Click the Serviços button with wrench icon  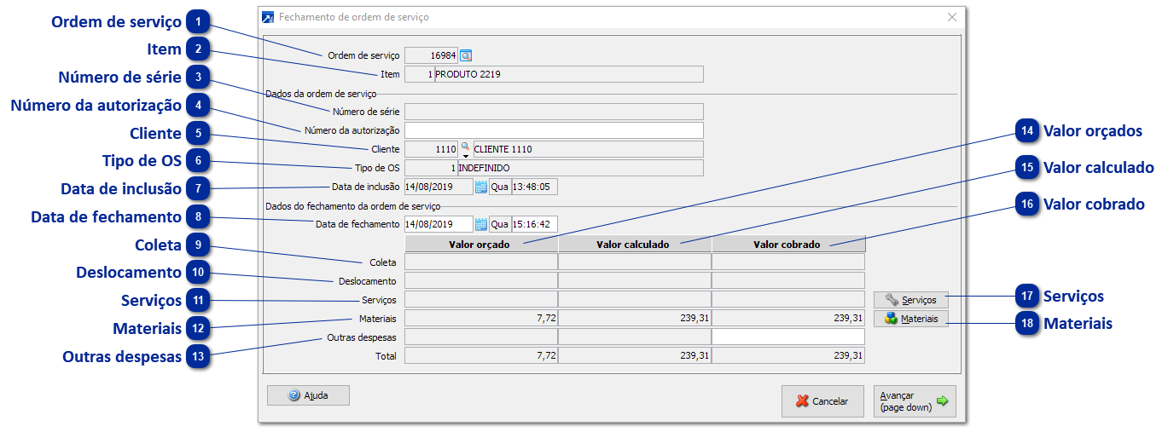click(911, 300)
